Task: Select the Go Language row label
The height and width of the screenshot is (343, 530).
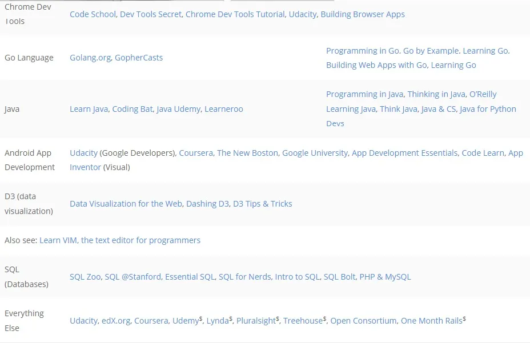Action: point(29,58)
